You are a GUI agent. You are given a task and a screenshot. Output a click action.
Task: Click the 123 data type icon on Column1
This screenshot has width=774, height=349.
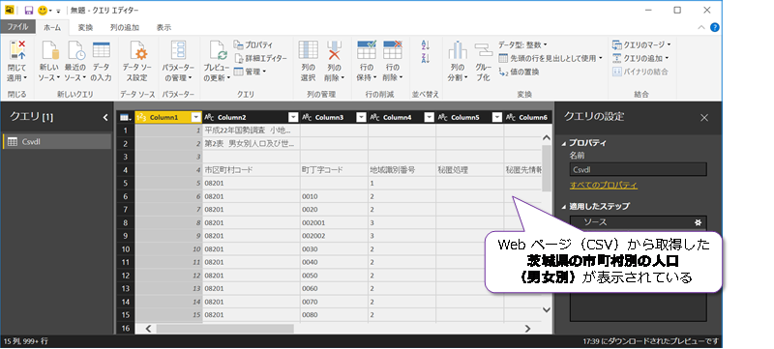pos(141,117)
